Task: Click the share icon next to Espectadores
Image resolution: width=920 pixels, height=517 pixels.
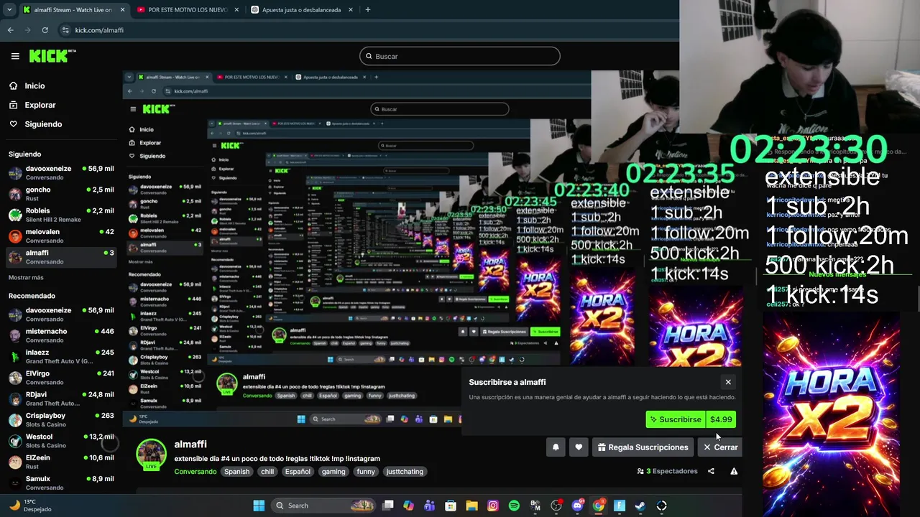Action: pos(711,472)
